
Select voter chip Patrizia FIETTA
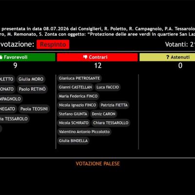coord(114,105)
